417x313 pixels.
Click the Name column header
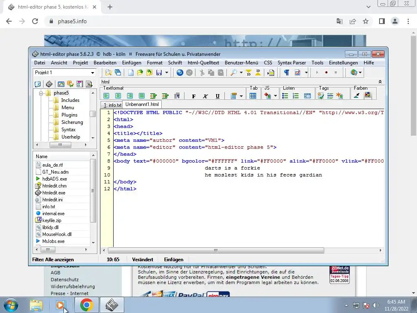[62, 156]
